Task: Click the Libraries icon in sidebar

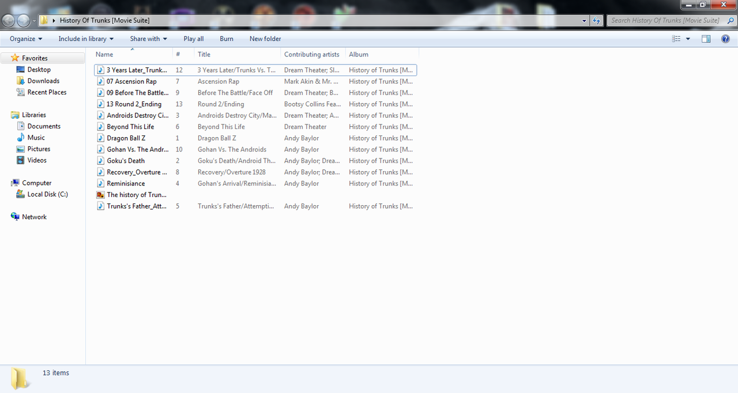Action: [15, 115]
